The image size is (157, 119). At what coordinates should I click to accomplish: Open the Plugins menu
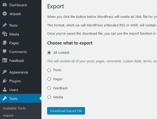pos(21,81)
